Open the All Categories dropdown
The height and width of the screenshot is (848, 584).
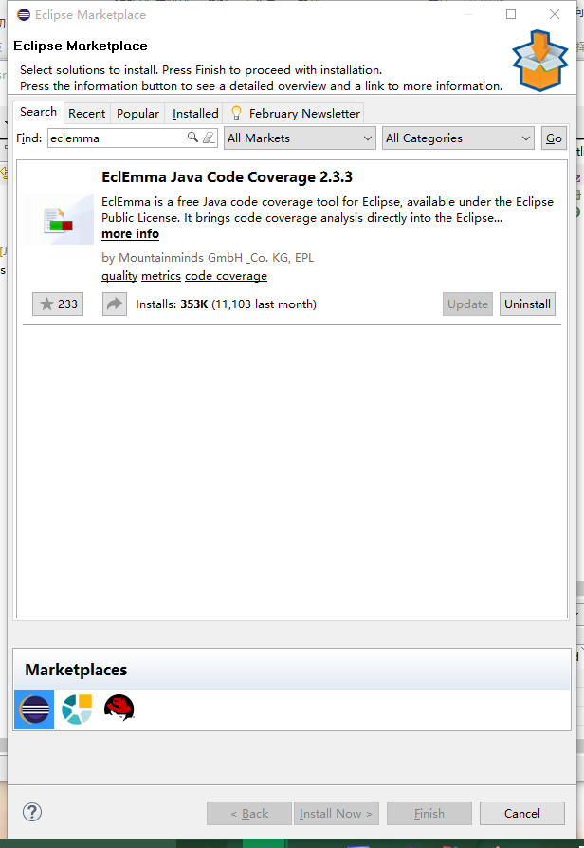458,138
